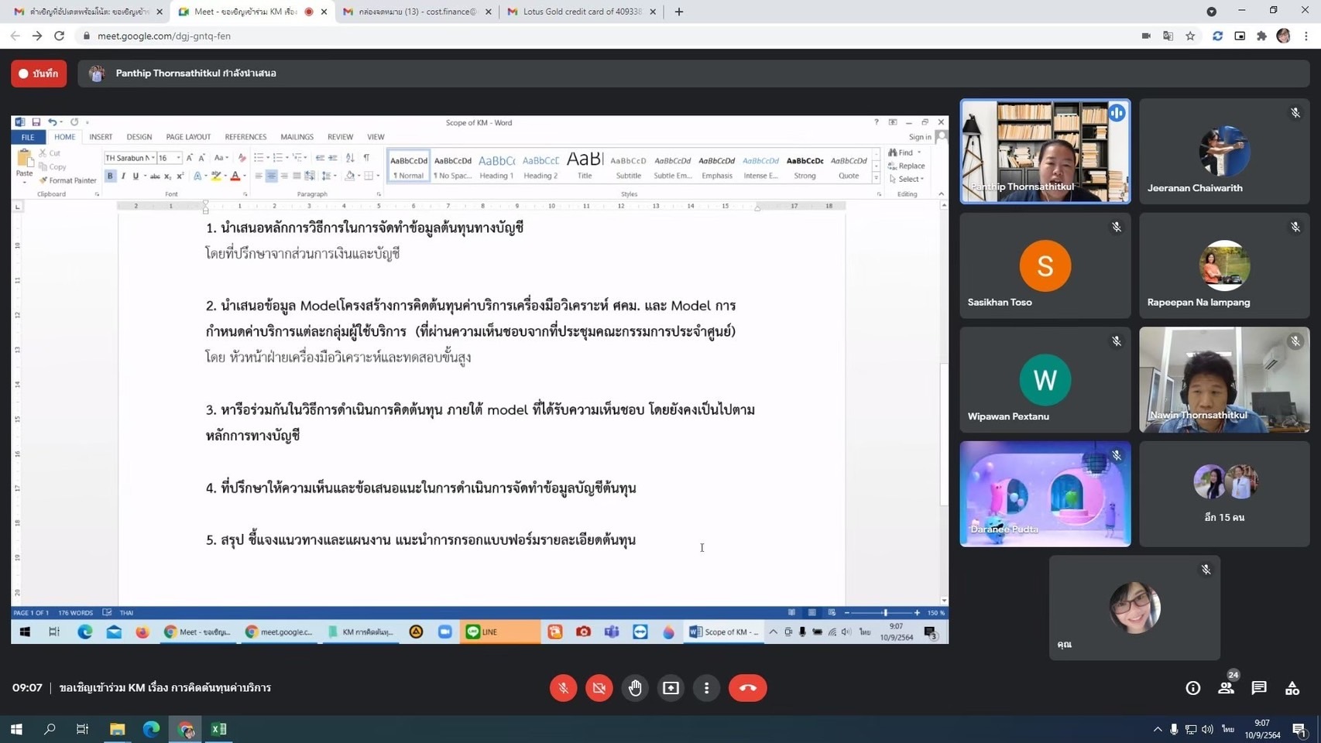1321x743 pixels.
Task: Click the present now screen icon
Action: [671, 687]
